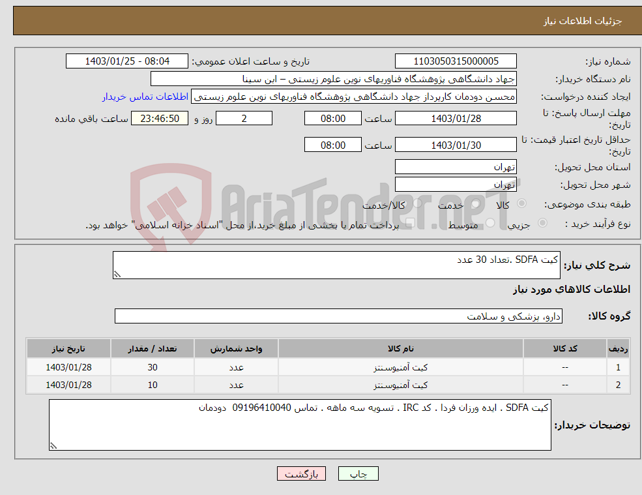The width and height of the screenshot is (642, 495).
Task: Open buyer contact info link اطلاعات تماس خریدار
Action: coord(145,97)
